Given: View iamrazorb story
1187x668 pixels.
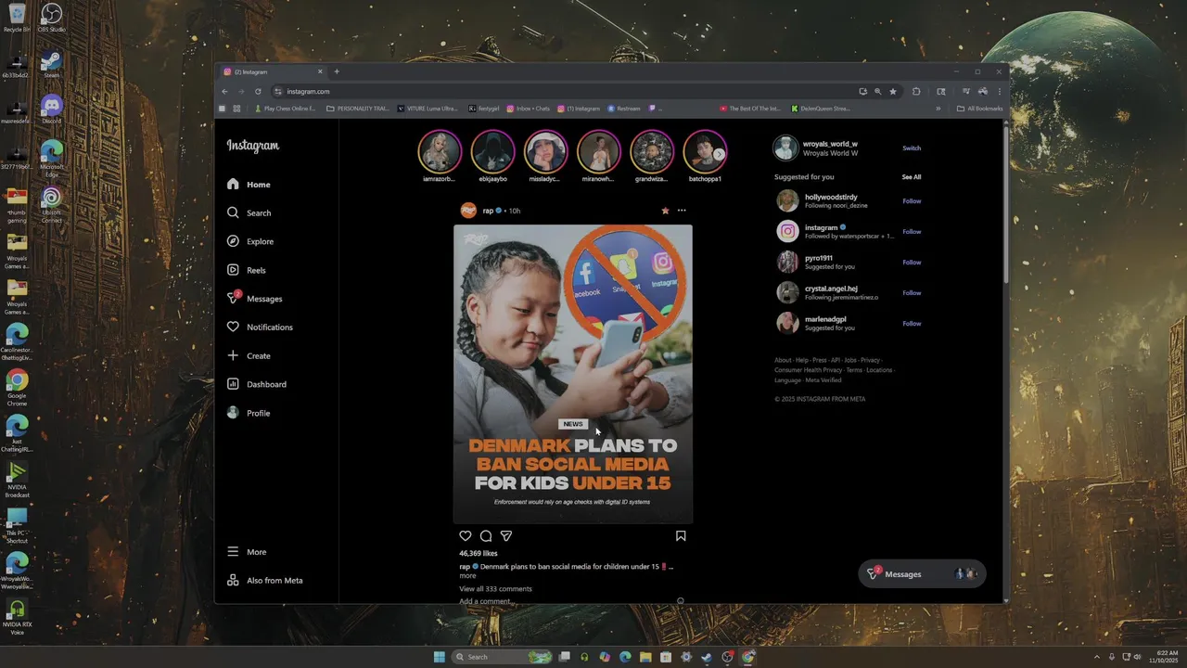Looking at the screenshot, I should 440,151.
